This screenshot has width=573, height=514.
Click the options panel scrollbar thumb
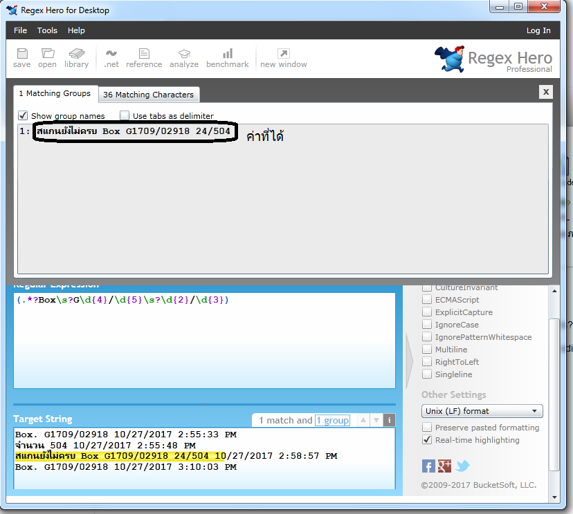pos(554,394)
